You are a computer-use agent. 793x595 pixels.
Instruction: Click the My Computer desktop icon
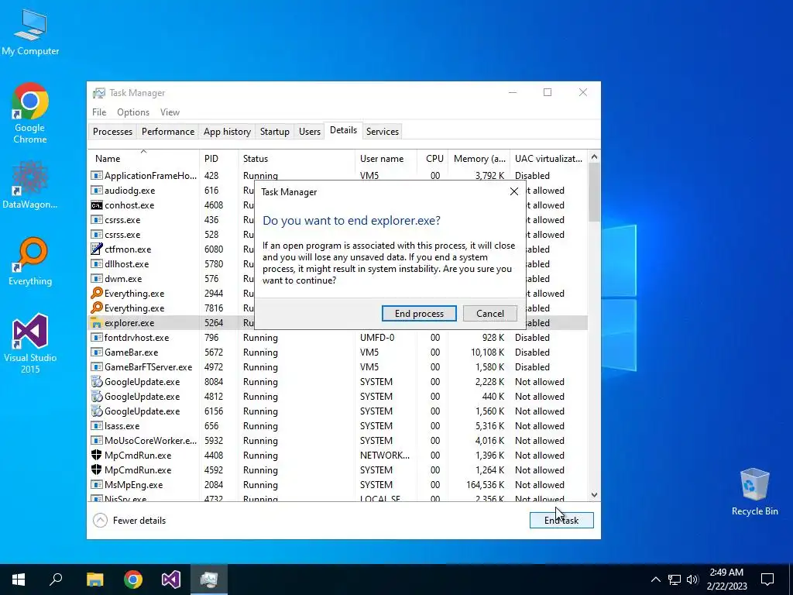(30, 33)
